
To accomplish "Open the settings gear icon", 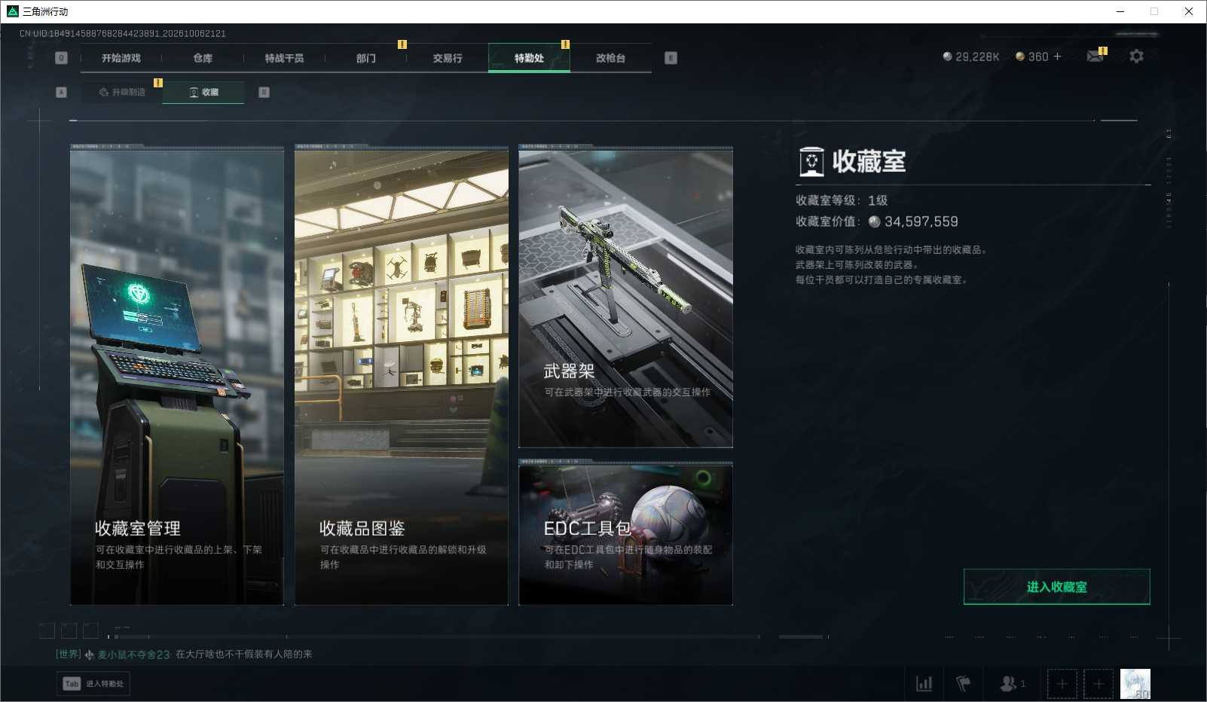I will (1136, 56).
